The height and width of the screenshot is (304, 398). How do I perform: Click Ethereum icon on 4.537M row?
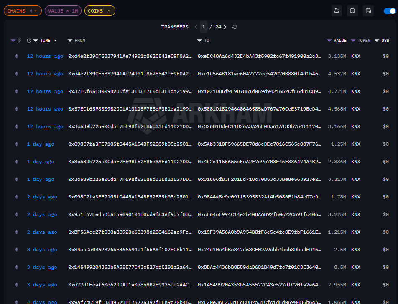pyautogui.click(x=17, y=74)
